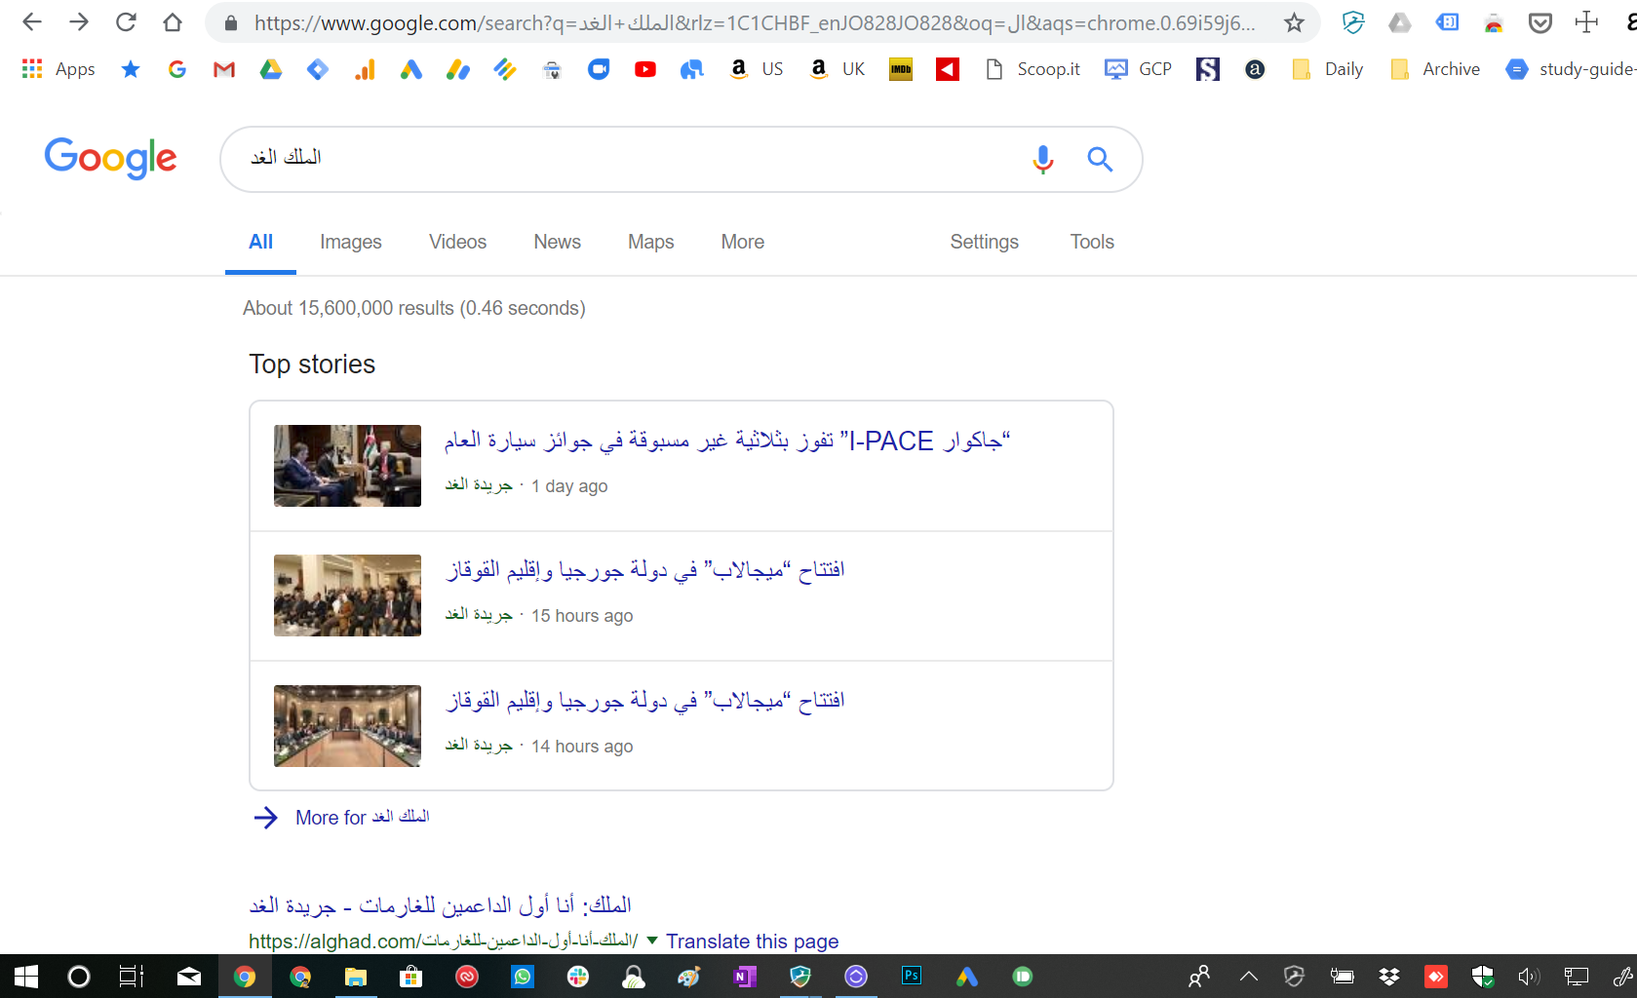The width and height of the screenshot is (1637, 998).
Task: Open Photoshop from the taskbar
Action: (912, 976)
